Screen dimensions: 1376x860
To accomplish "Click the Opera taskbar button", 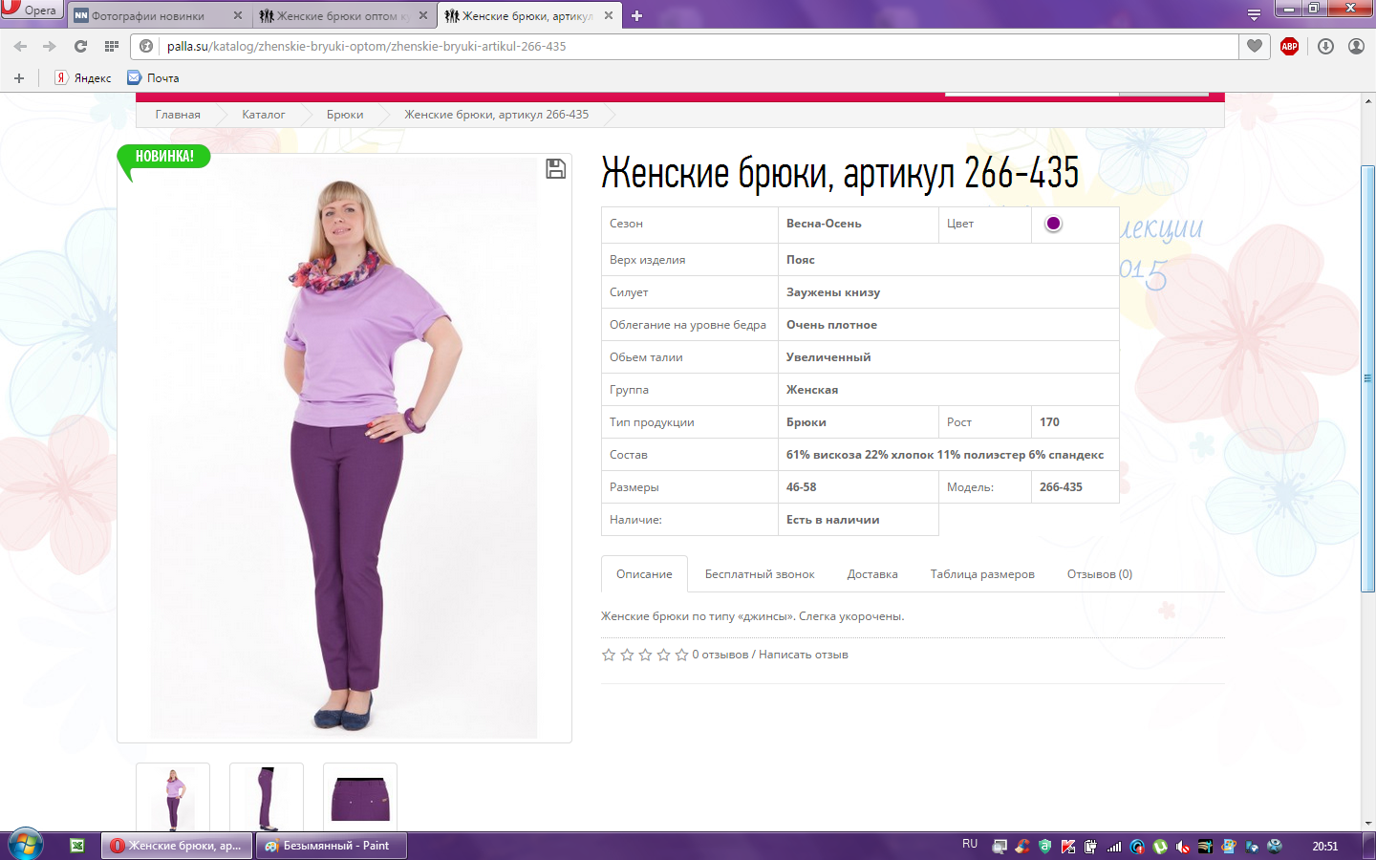I will pos(178,846).
